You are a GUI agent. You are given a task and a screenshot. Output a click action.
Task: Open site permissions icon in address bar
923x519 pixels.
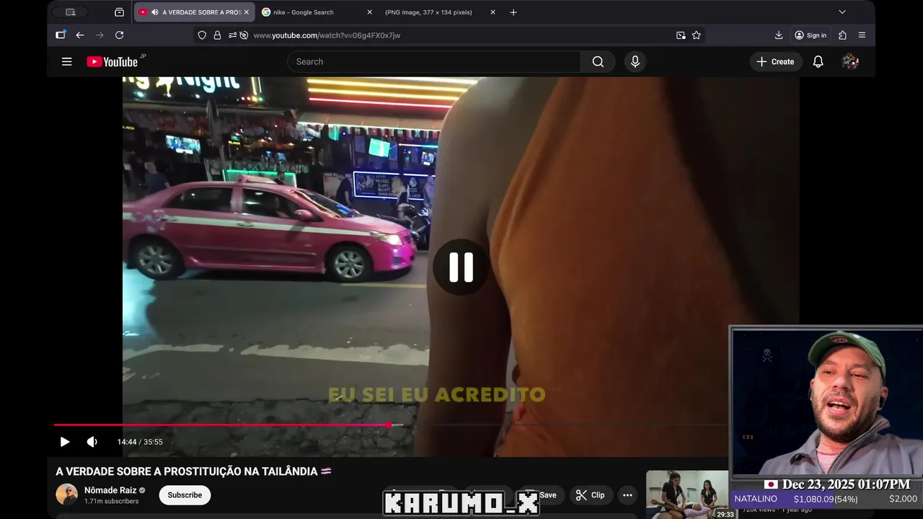(x=232, y=35)
